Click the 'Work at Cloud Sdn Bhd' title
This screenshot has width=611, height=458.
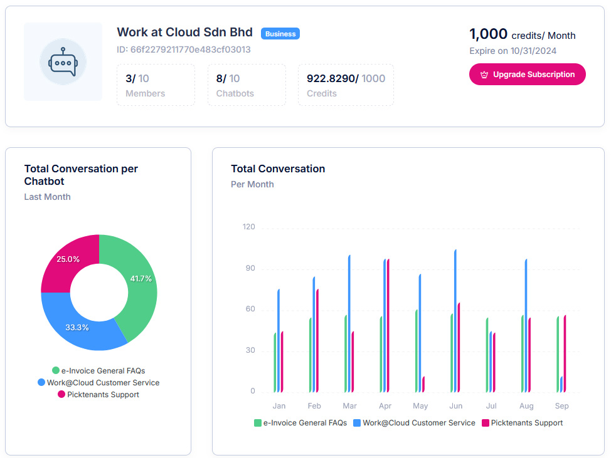(184, 33)
